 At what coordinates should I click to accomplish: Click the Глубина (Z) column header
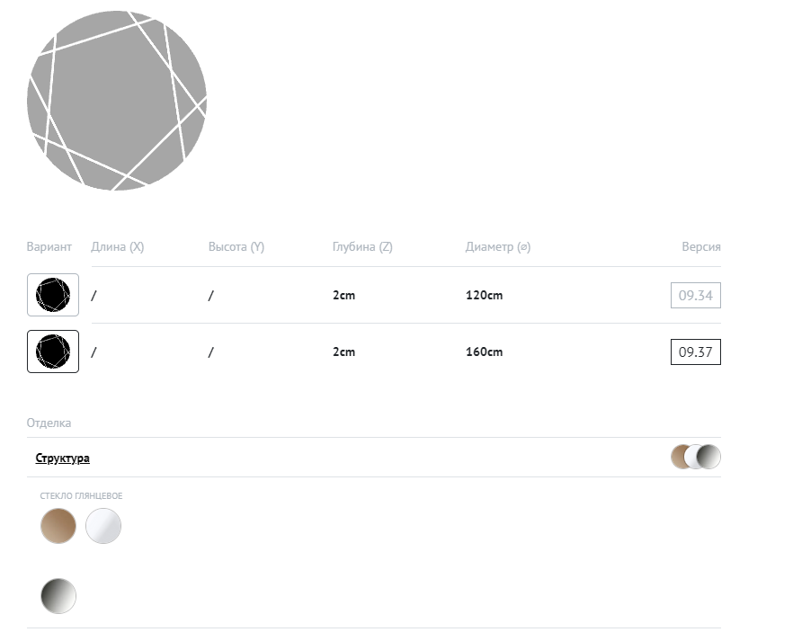pyautogui.click(x=362, y=247)
